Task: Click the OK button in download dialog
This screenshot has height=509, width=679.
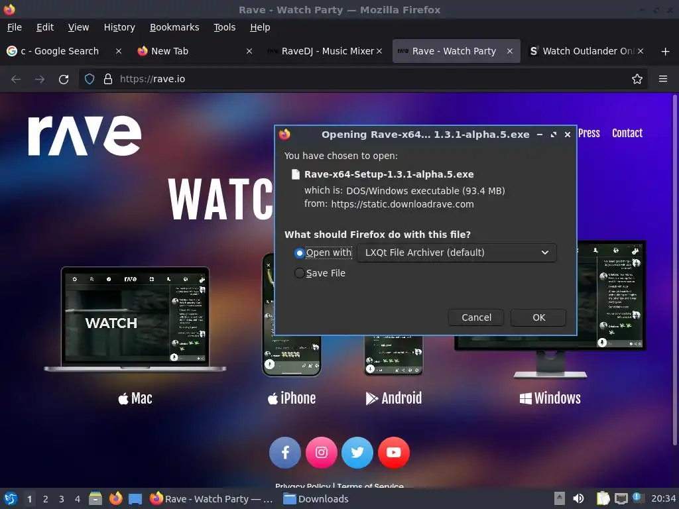Action: pyautogui.click(x=538, y=317)
